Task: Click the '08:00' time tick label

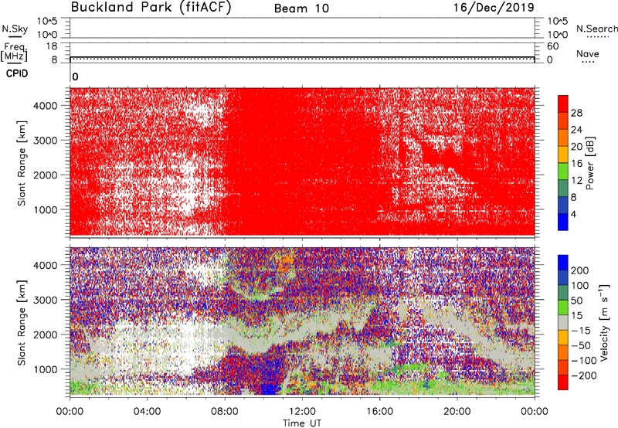Action: pos(225,412)
